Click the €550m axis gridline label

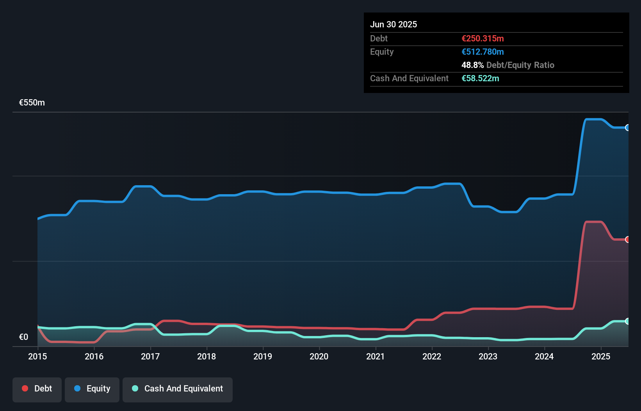(x=32, y=102)
